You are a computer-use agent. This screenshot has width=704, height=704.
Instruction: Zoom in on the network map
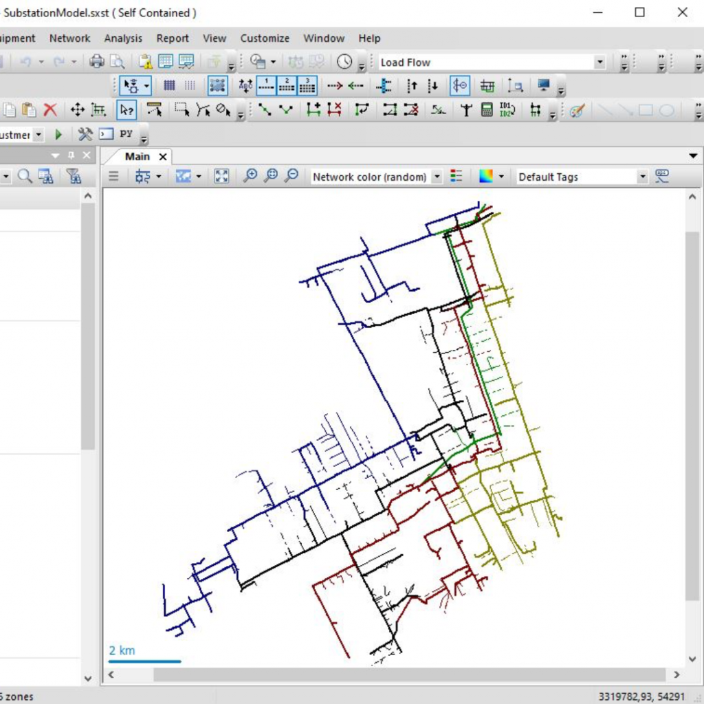tap(250, 176)
